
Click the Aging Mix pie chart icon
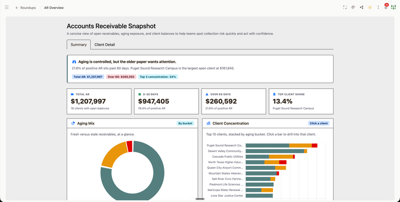(73, 123)
